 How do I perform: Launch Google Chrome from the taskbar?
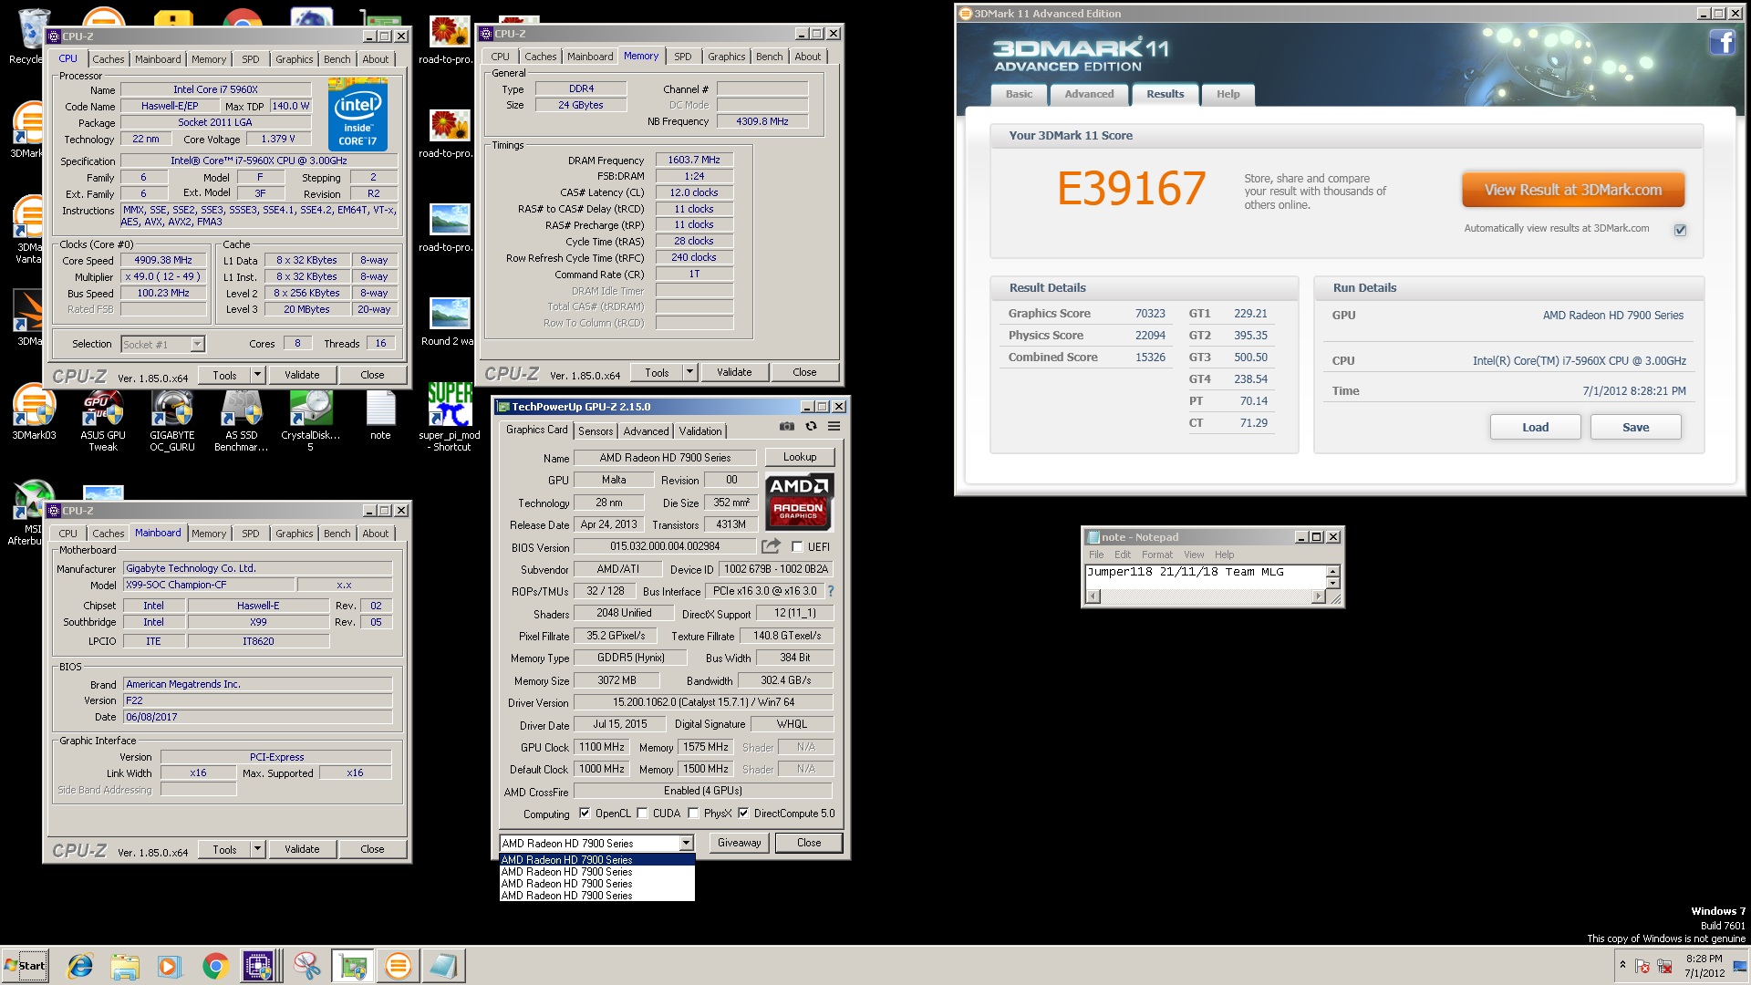point(215,966)
